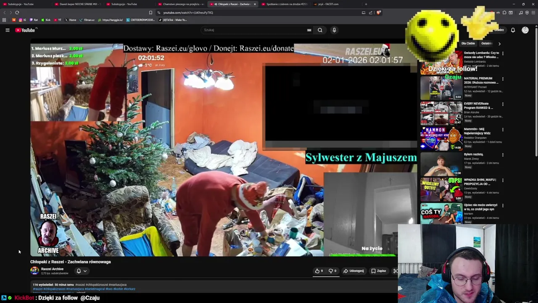This screenshot has height=303, width=538.
Task: Open the Mamm0n video thumbnail
Action: pos(441,138)
